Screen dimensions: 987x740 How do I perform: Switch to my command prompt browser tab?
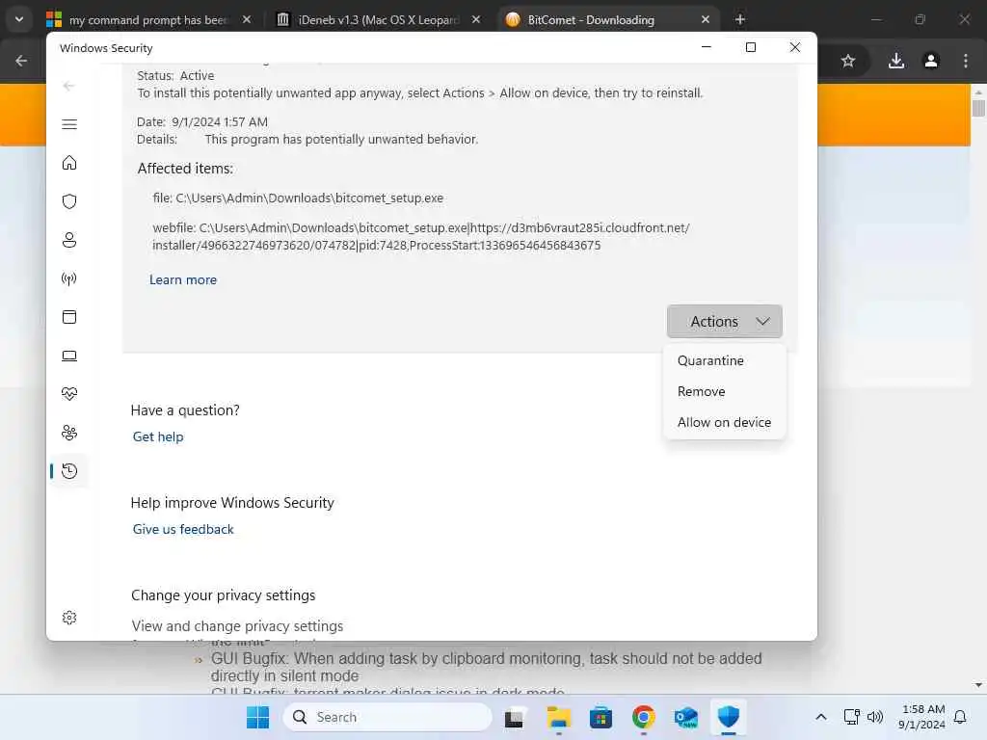tap(148, 20)
